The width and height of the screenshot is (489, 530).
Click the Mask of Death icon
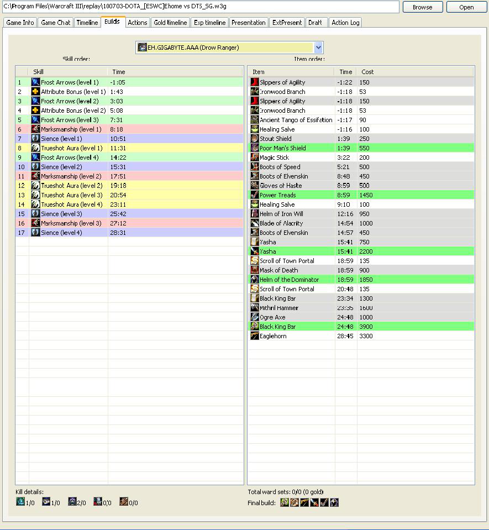click(x=255, y=270)
